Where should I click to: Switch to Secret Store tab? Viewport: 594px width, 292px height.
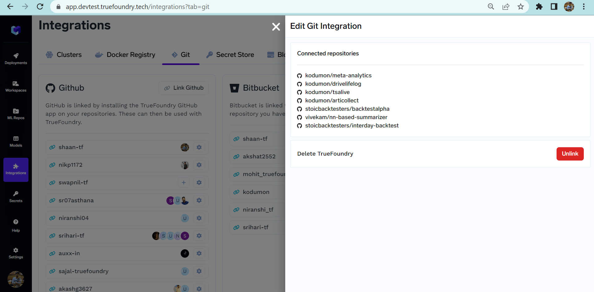(230, 55)
